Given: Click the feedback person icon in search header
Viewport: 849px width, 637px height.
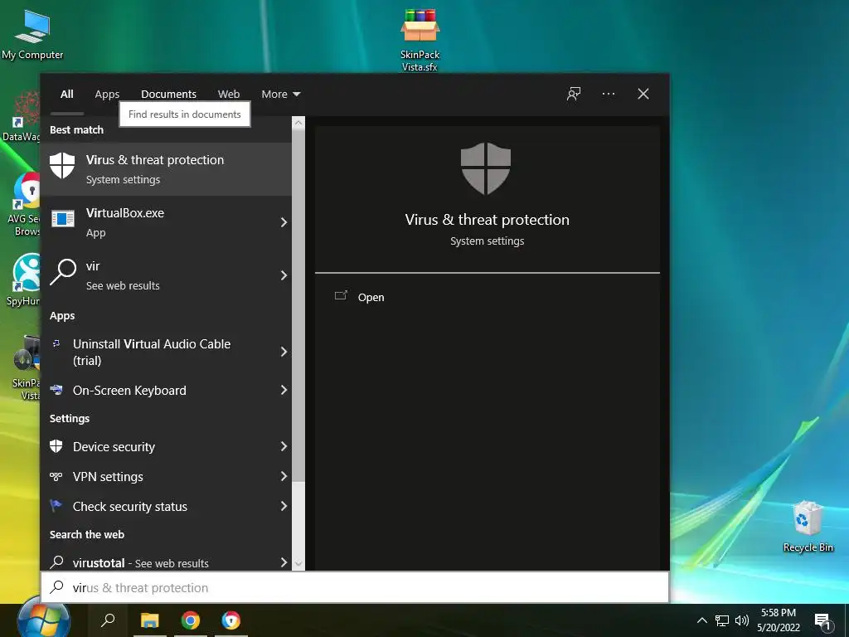Looking at the screenshot, I should tap(574, 94).
